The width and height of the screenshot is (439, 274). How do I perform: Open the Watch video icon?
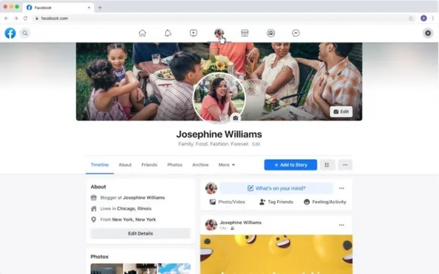(x=193, y=33)
